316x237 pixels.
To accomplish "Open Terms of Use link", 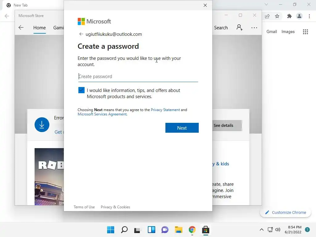I will pyautogui.click(x=84, y=207).
